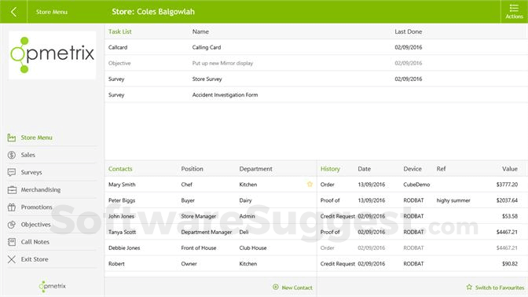Click the Call Notes notepad icon
528x297 pixels.
pos(12,242)
